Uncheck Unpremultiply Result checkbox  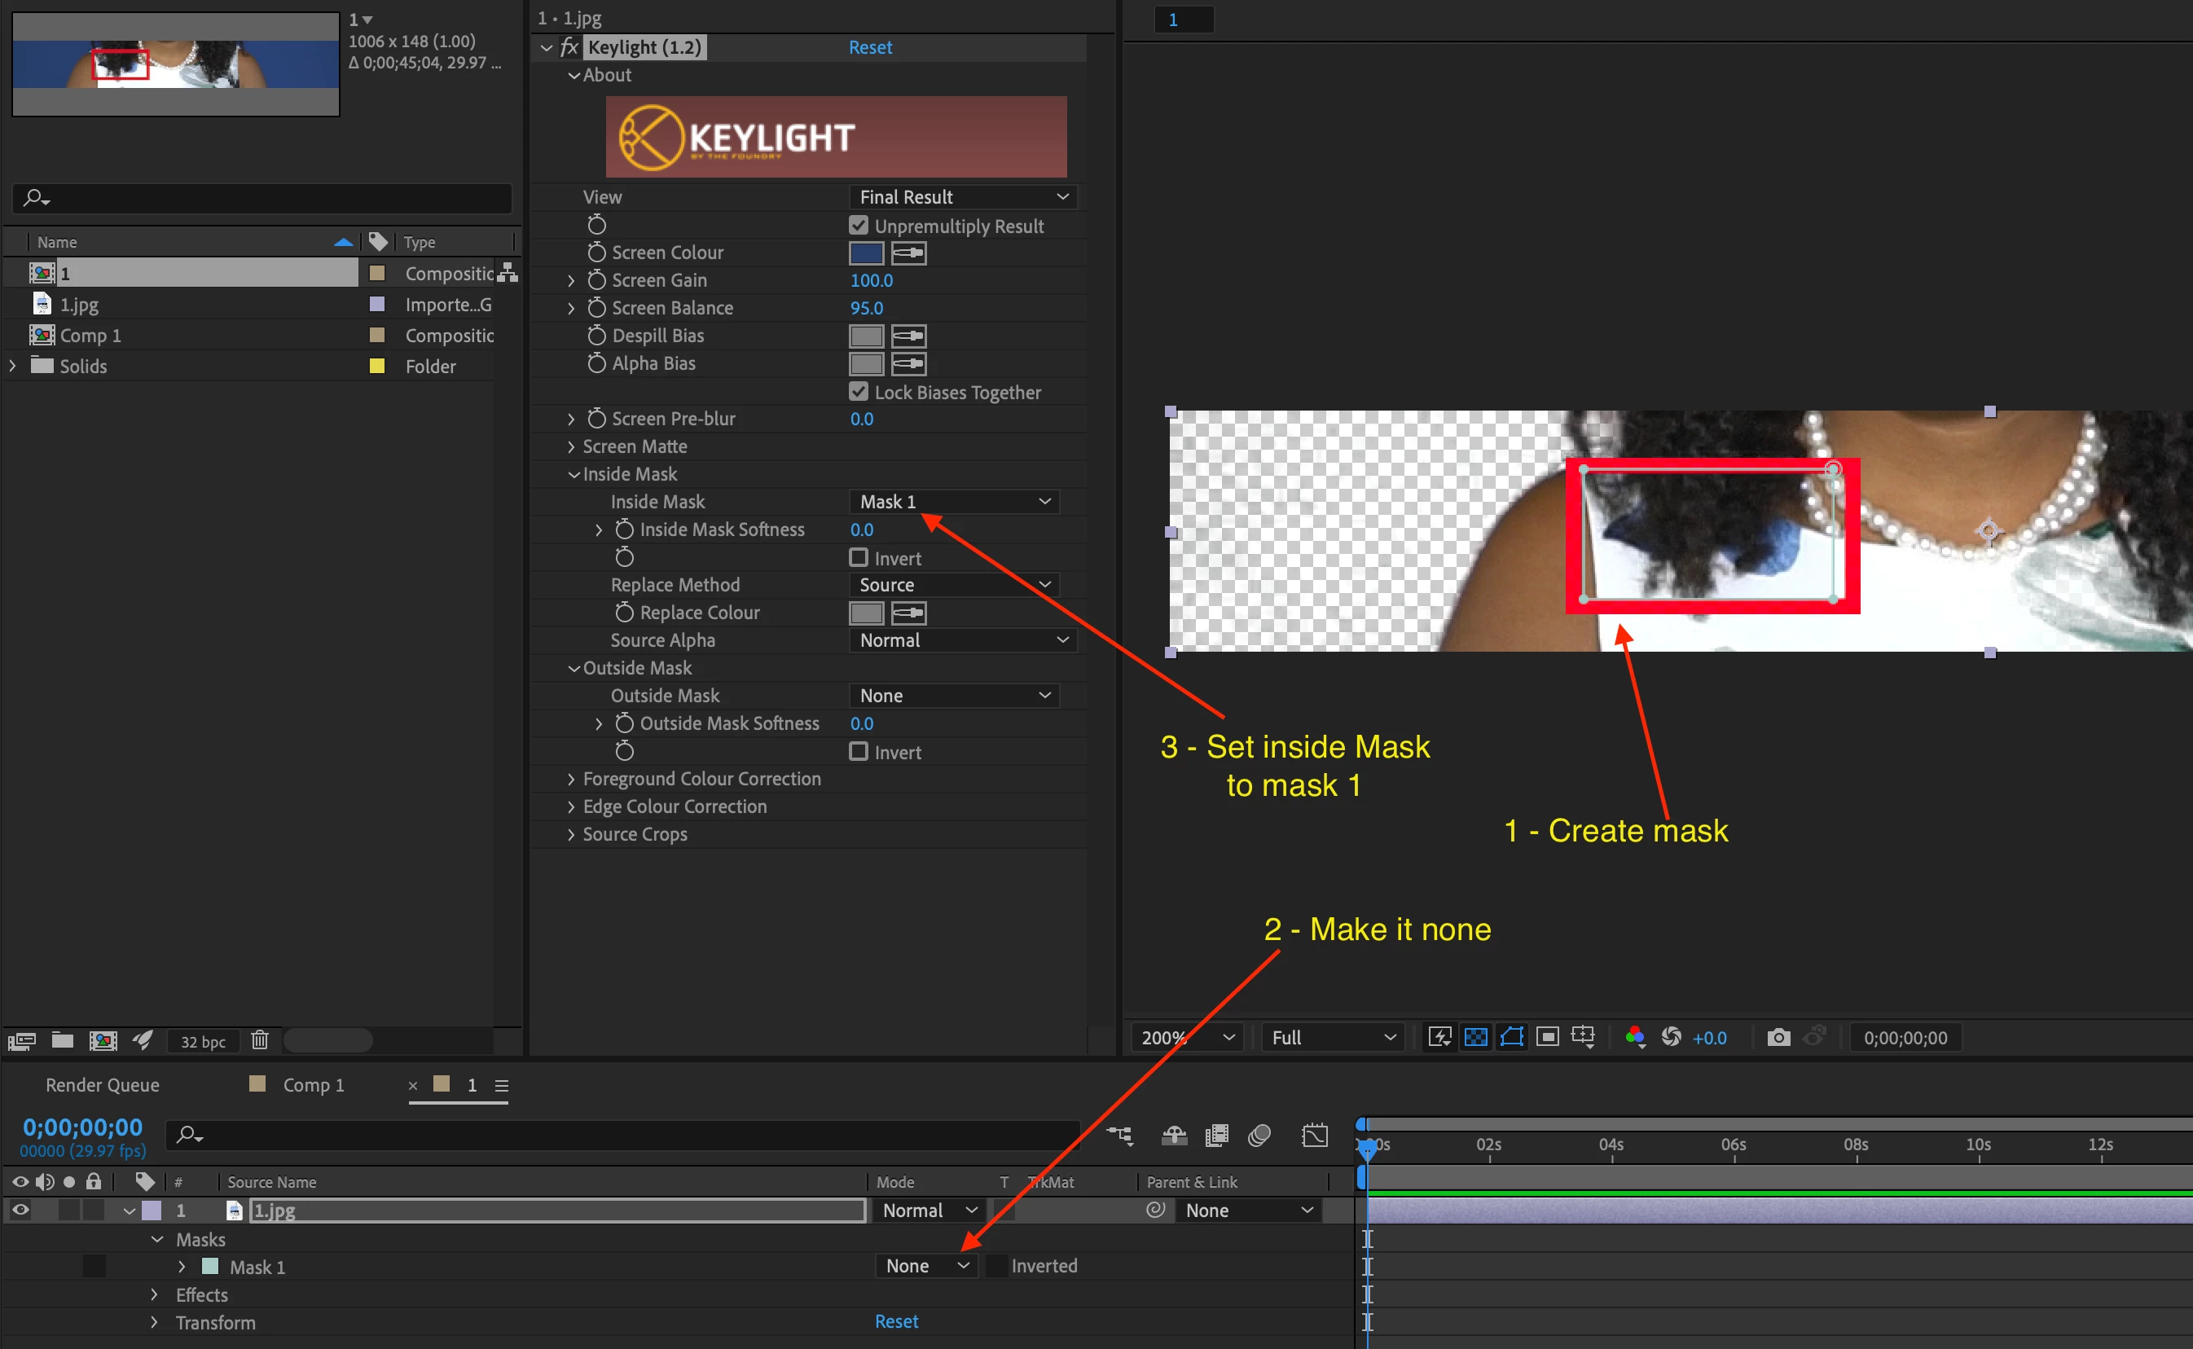click(859, 226)
